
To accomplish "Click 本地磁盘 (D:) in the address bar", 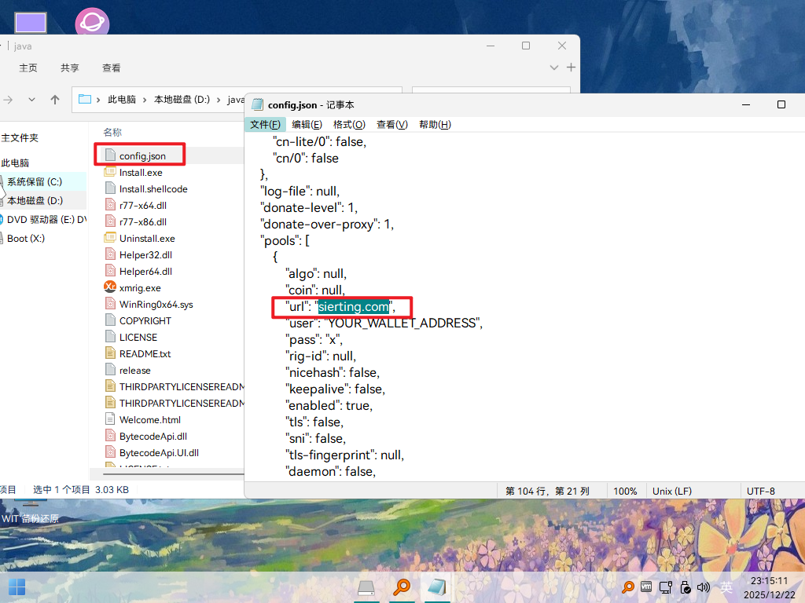I will click(182, 100).
